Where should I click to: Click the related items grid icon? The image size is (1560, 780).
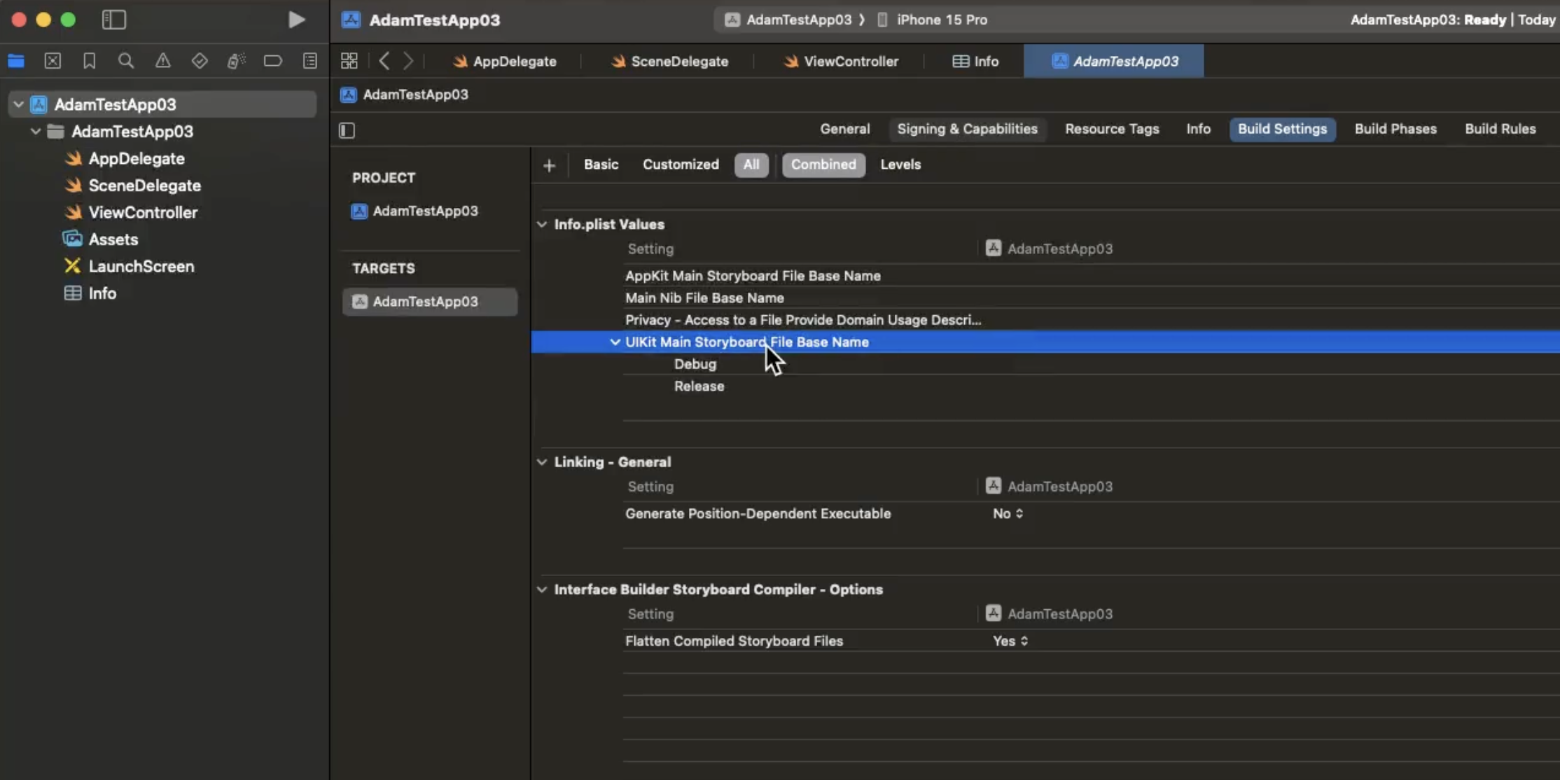pyautogui.click(x=349, y=61)
